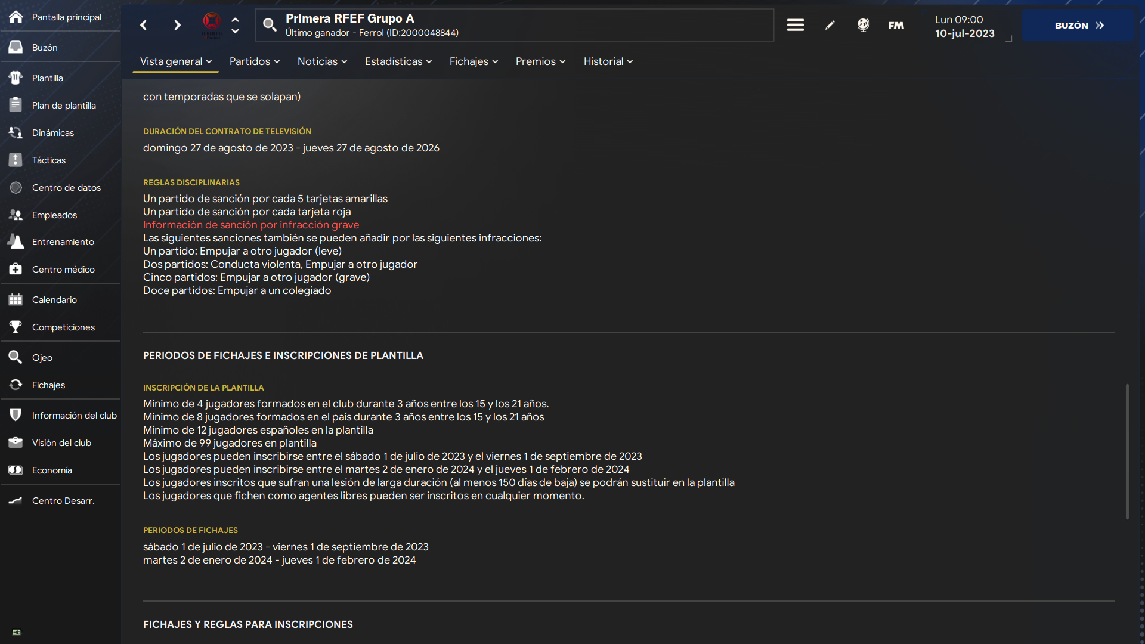
Task: Open the globe help icon
Action: coord(863,25)
